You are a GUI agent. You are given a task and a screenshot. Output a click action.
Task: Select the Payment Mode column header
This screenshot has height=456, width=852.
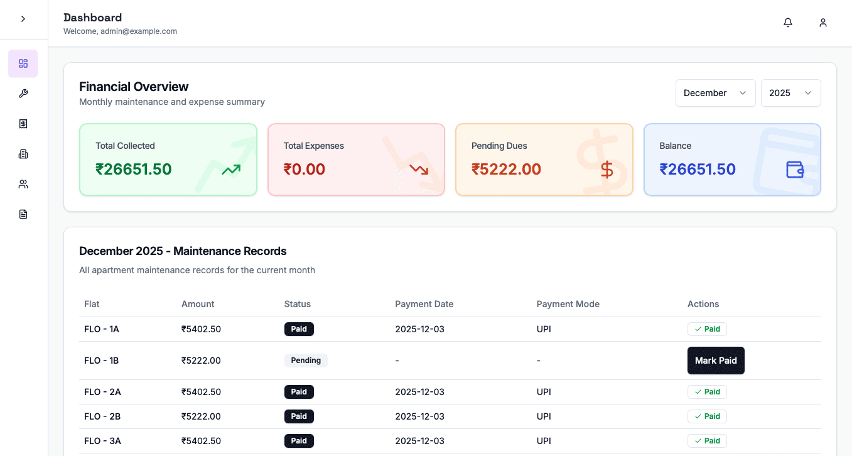(568, 304)
